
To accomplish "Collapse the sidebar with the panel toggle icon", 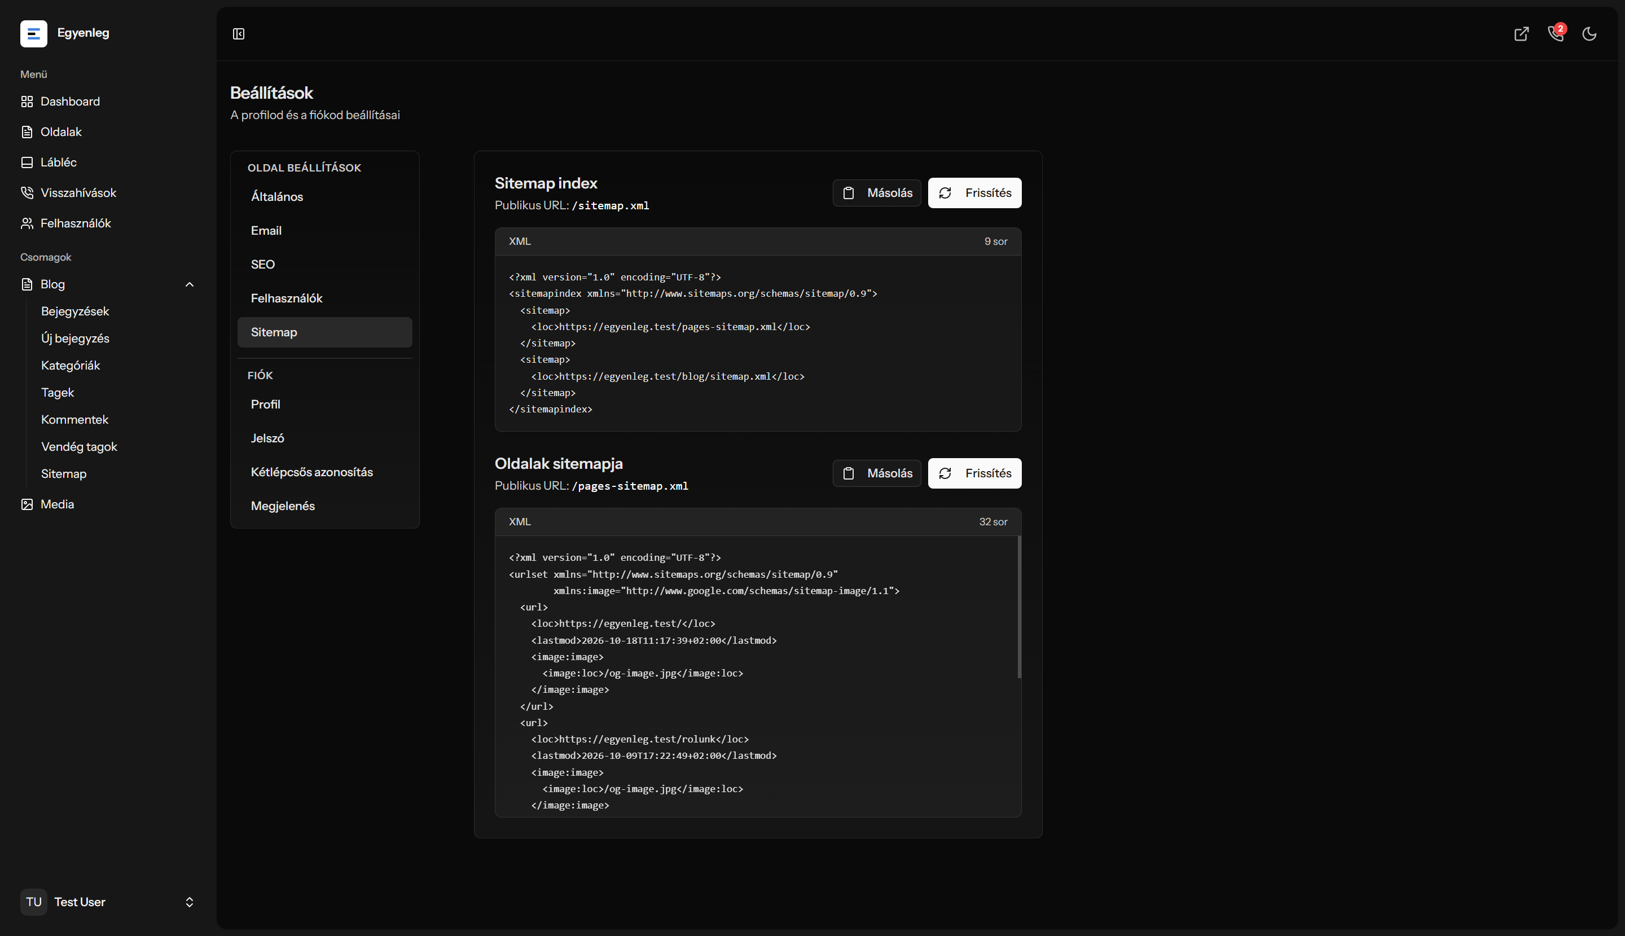I will (239, 33).
